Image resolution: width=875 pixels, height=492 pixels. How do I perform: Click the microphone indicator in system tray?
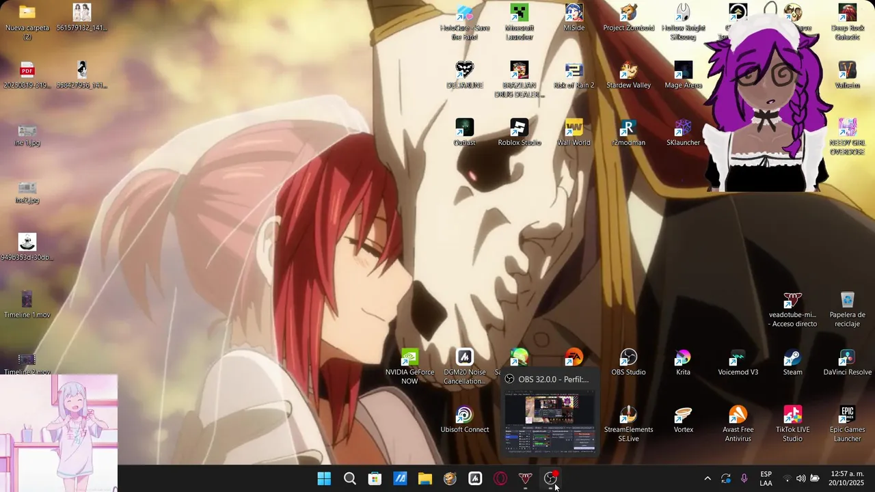coord(744,478)
